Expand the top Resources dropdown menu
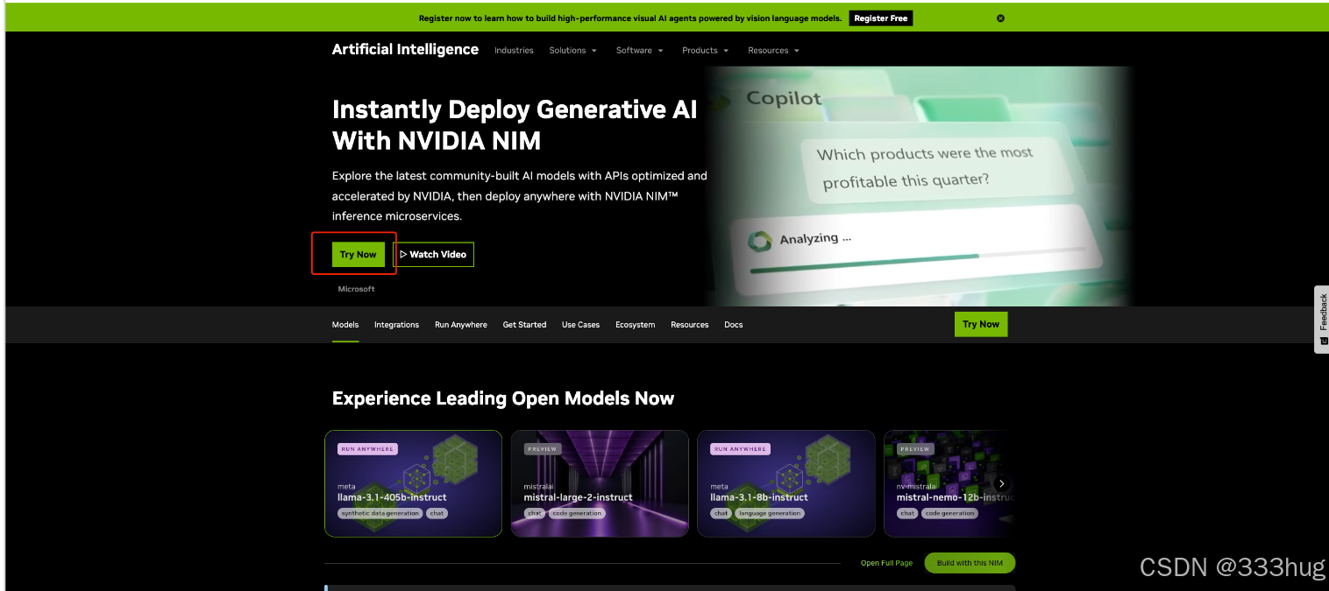 pos(773,51)
